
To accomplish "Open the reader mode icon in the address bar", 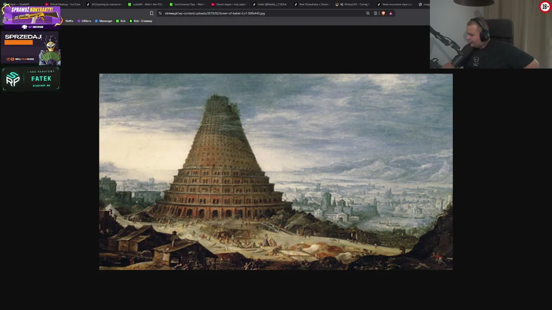I will (375, 13).
